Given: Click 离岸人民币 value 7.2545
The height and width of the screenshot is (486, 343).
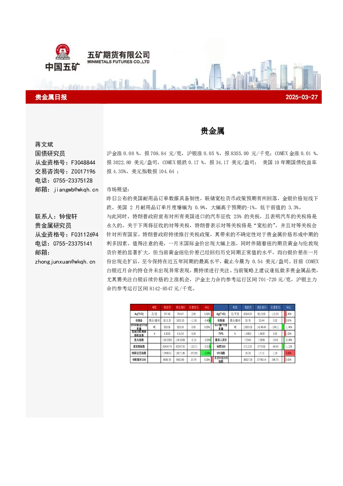Looking at the screenshot, I should [248, 340].
